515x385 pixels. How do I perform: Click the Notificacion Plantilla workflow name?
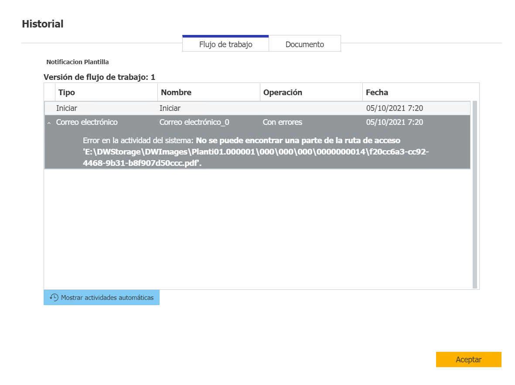click(x=78, y=62)
